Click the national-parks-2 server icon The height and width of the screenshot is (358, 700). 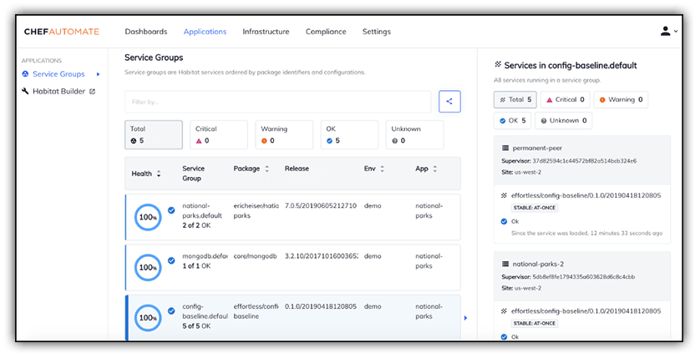[505, 264]
